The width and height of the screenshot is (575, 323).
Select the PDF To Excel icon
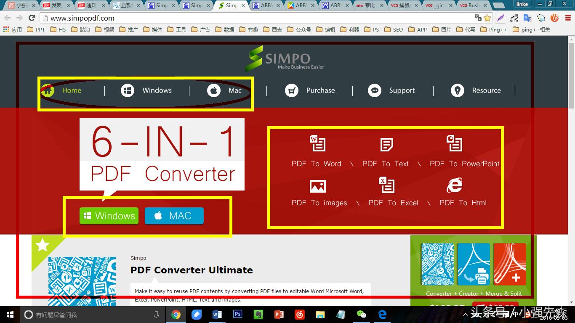[386, 185]
